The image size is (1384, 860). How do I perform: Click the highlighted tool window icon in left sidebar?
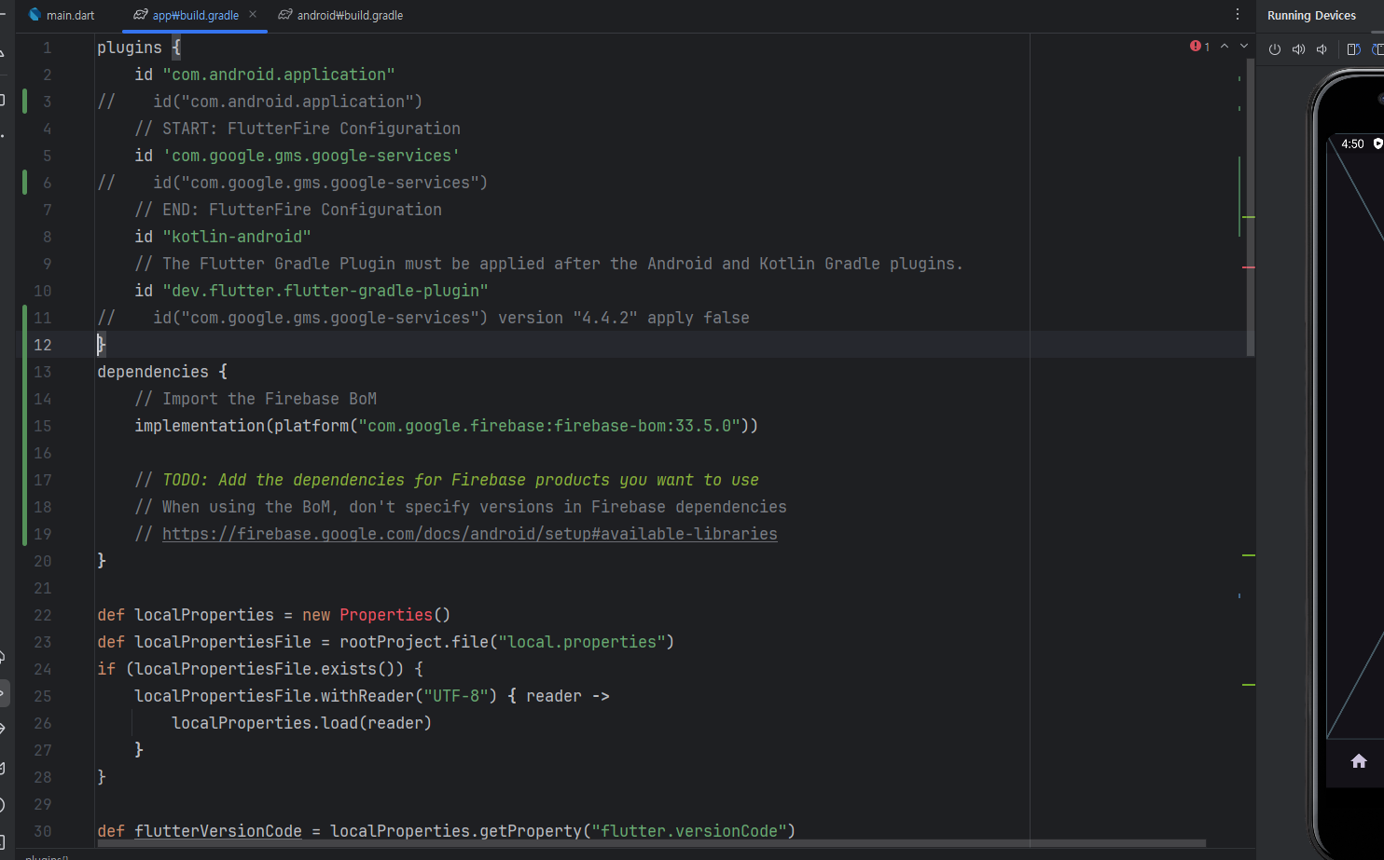coord(3,693)
